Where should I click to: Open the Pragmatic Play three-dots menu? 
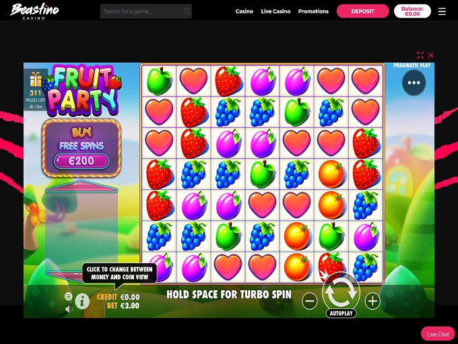click(x=414, y=83)
